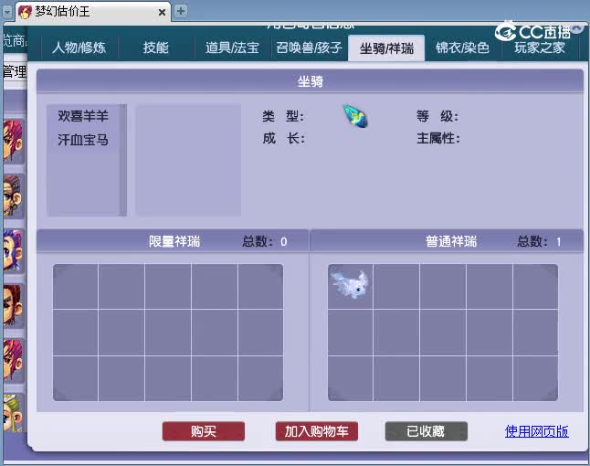590x466 pixels.
Task: Click the mount preview image box
Action: [188, 160]
